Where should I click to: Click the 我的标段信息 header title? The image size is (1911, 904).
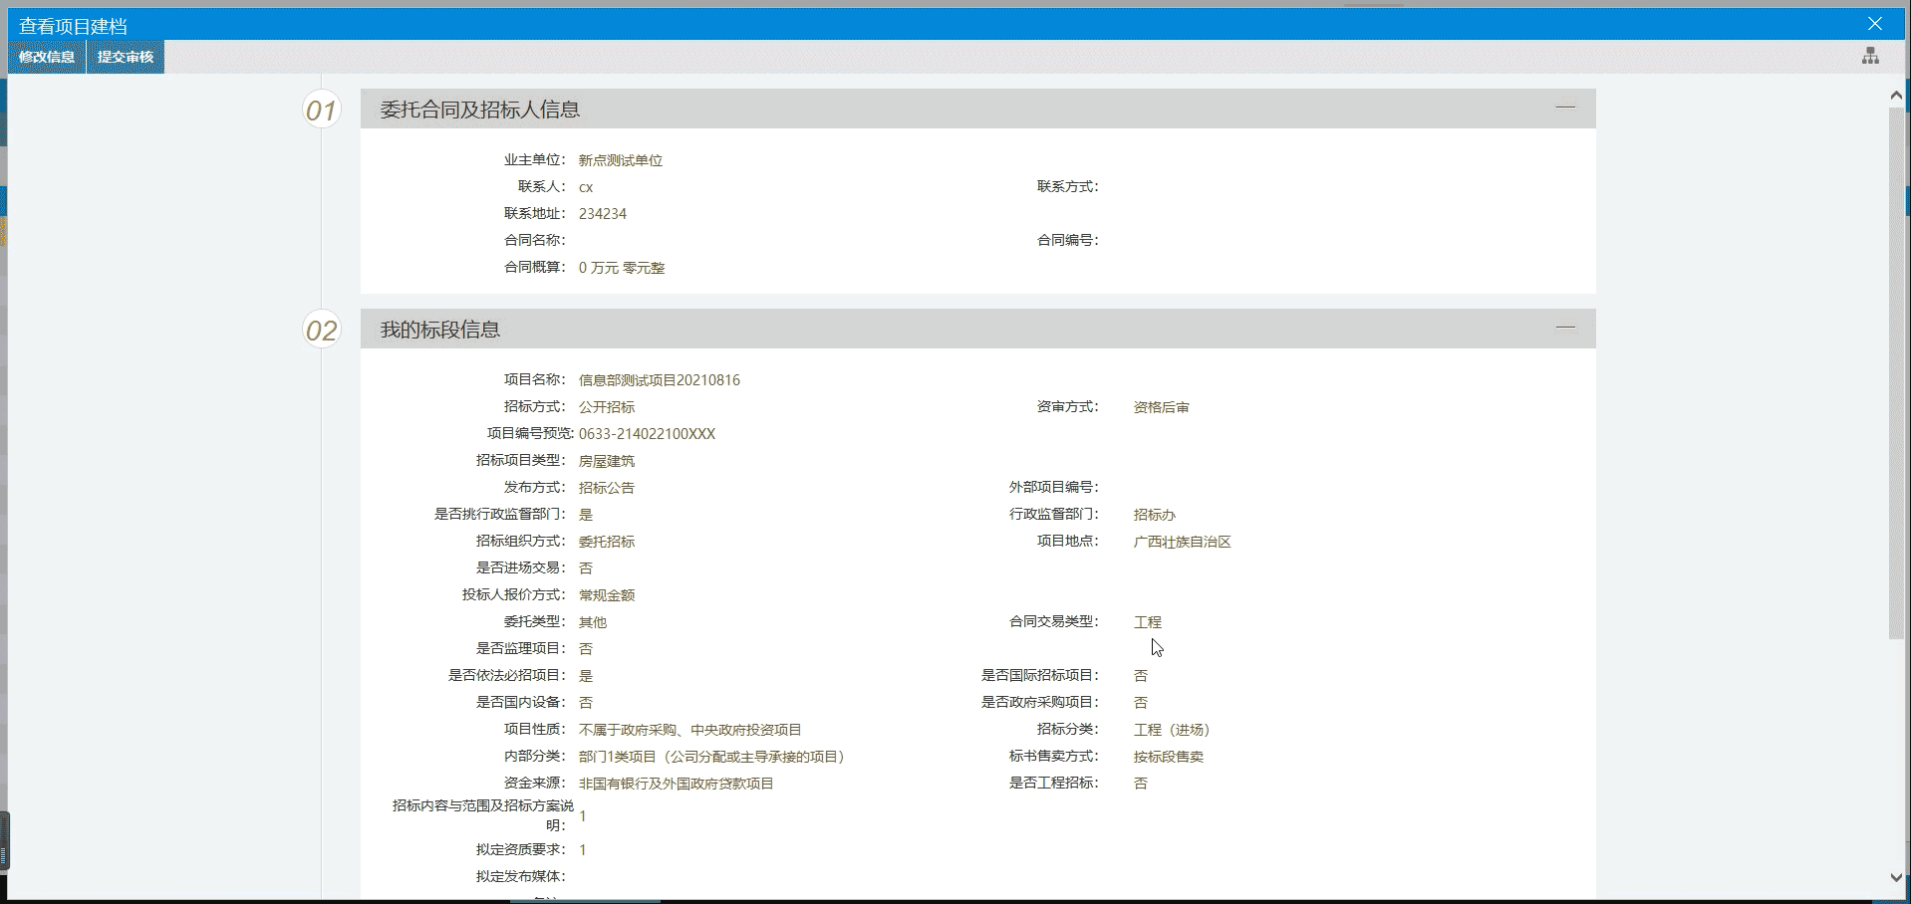(439, 330)
